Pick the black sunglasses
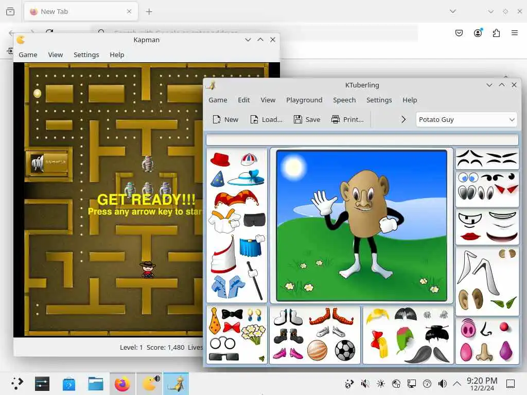The width and height of the screenshot is (527, 395). (223, 357)
